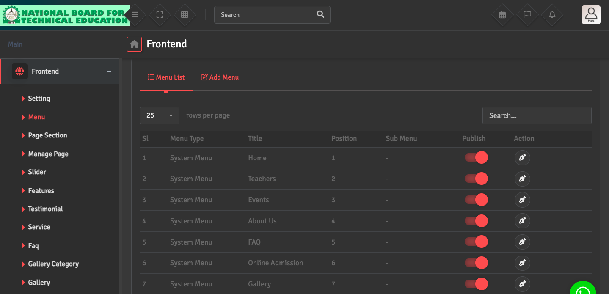The image size is (609, 294).
Task: Edit the Teachers menu row
Action: tap(522, 179)
